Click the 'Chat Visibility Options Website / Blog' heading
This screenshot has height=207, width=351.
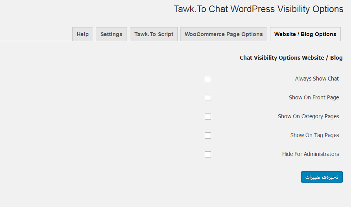(x=291, y=58)
